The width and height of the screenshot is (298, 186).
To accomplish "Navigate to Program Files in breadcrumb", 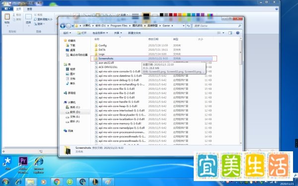I will coord(119,26).
